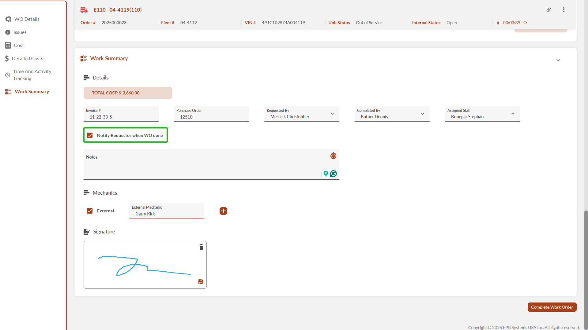The height and width of the screenshot is (330, 588).
Task: Uncheck Notify Requestor when WO done
Action: pos(90,135)
